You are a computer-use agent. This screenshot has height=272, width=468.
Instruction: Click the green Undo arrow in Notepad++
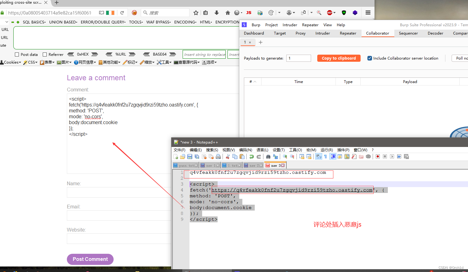coord(252,157)
